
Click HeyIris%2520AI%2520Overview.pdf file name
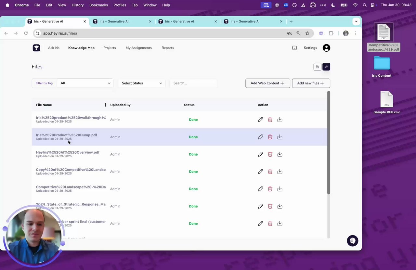(68, 152)
